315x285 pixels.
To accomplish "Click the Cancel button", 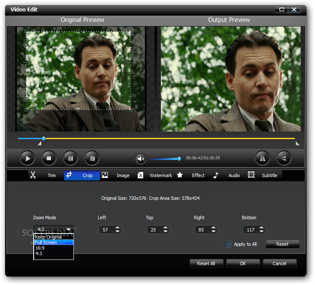I will point(280,263).
